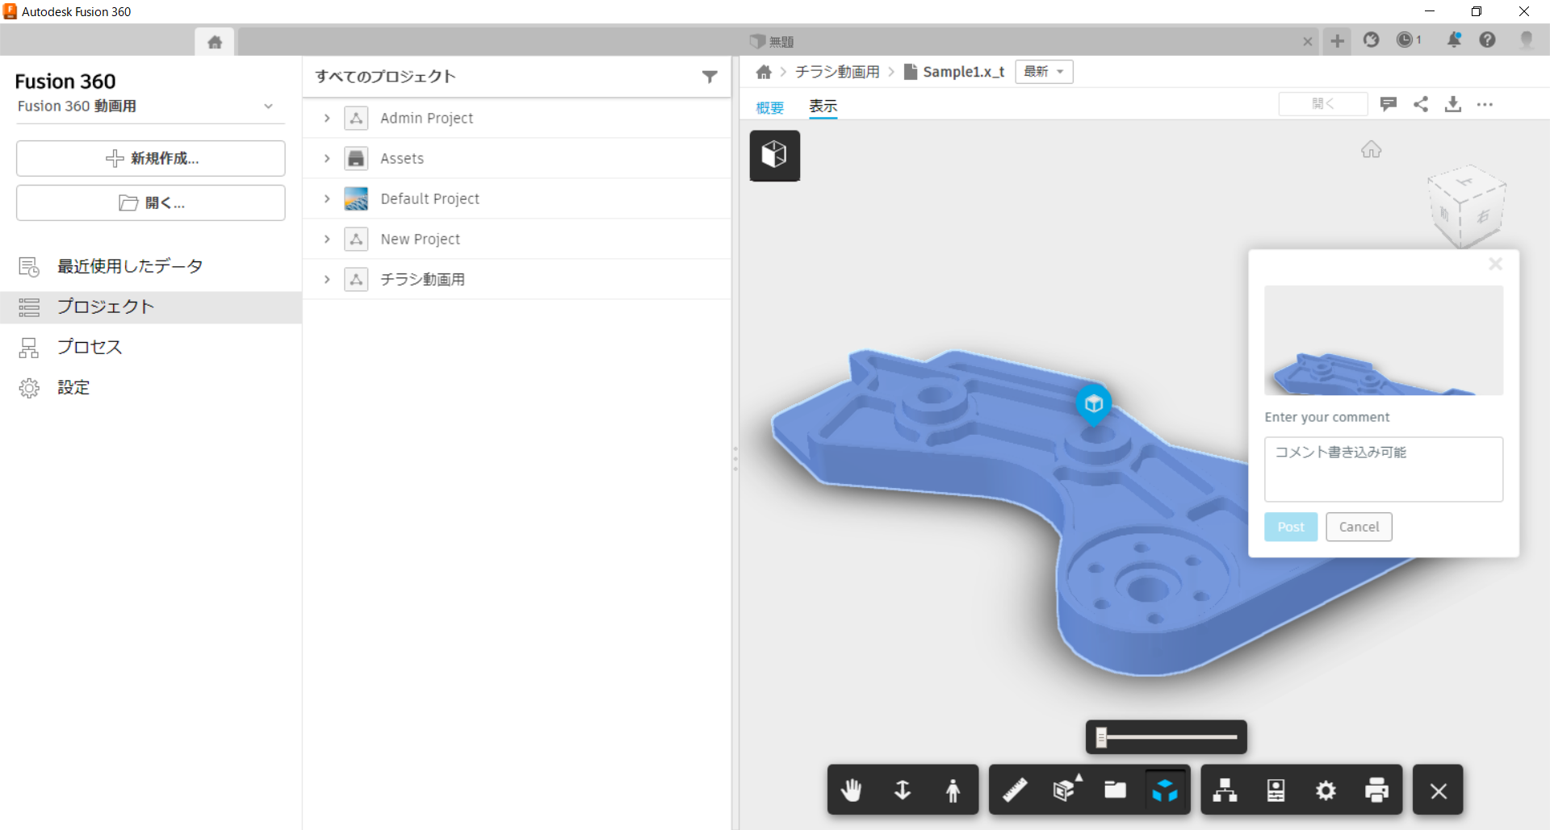Open 設定 in sidebar
This screenshot has height=830, width=1550.
pos(151,387)
